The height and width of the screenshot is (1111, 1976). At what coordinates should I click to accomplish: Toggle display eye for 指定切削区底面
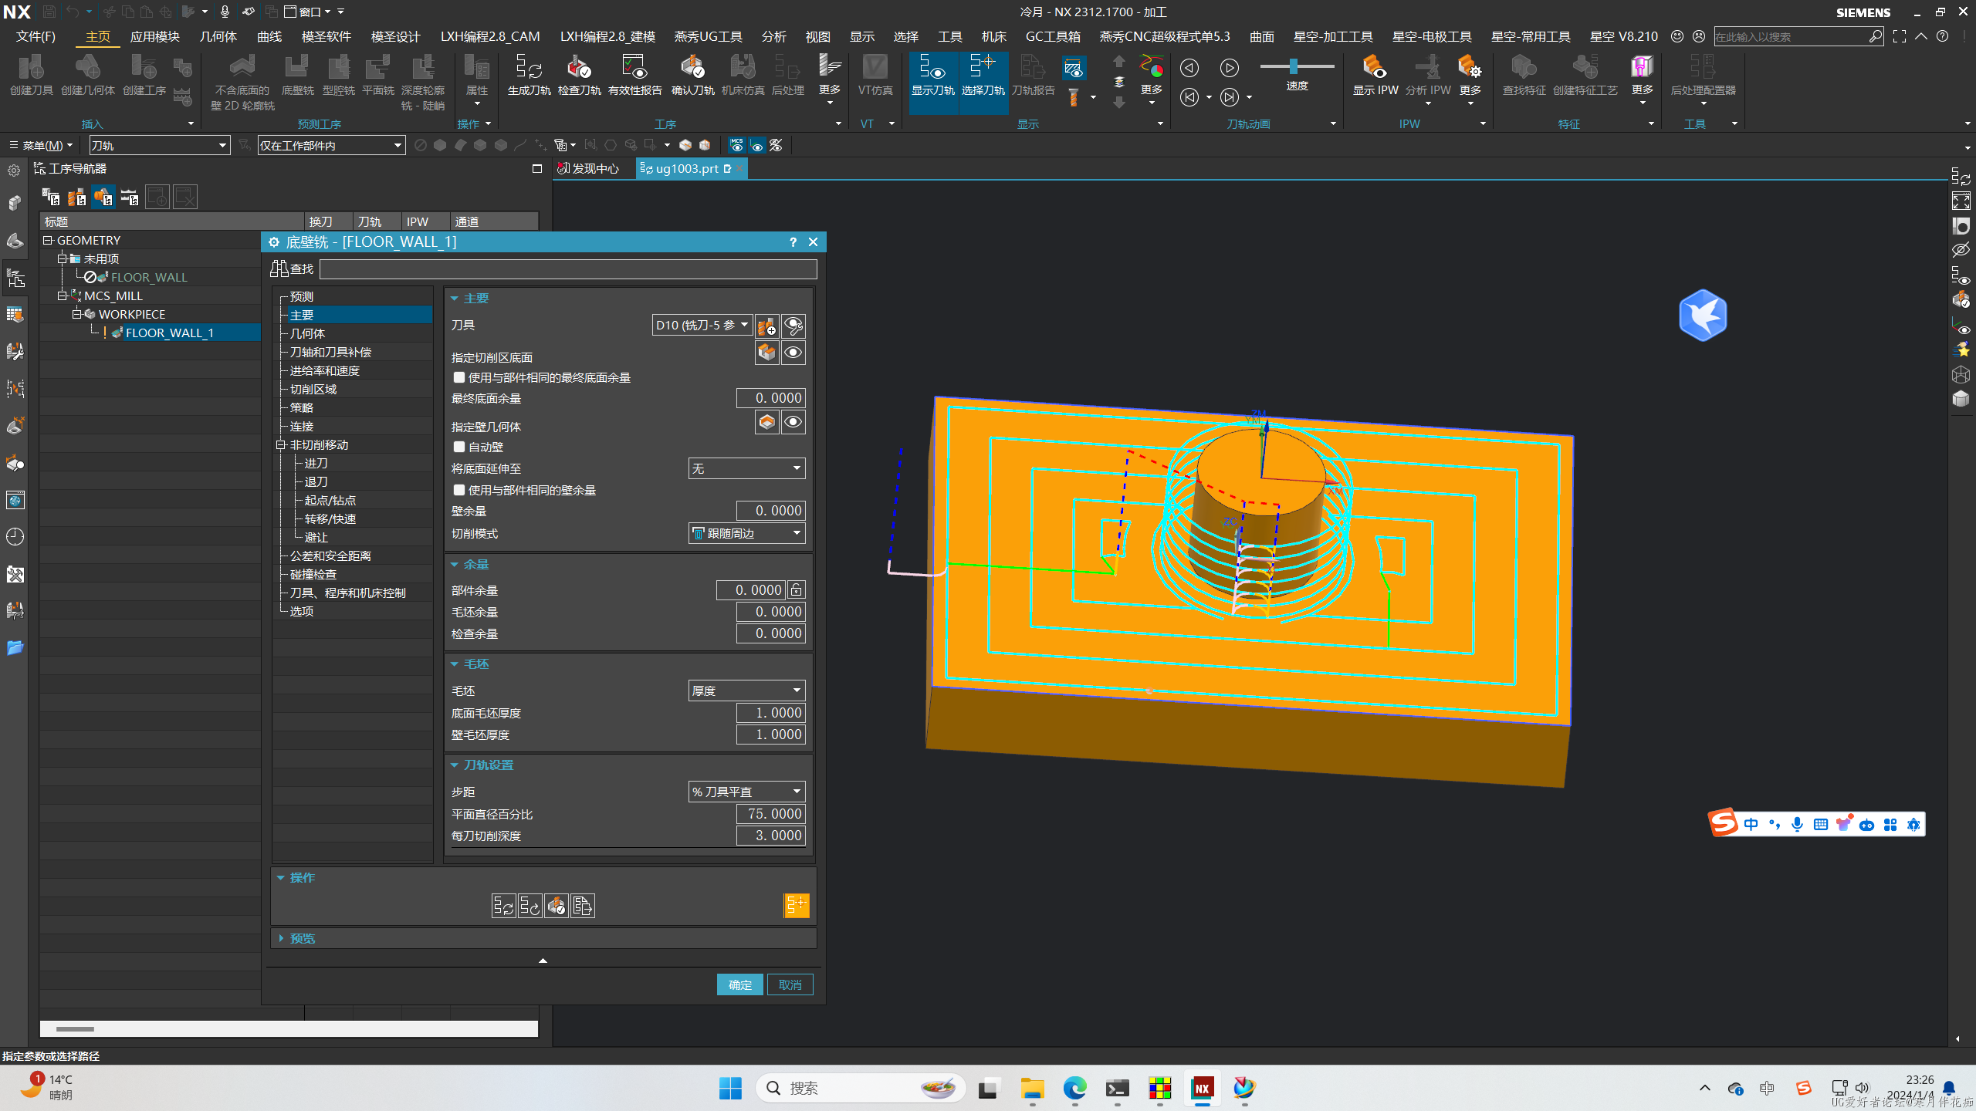click(793, 353)
